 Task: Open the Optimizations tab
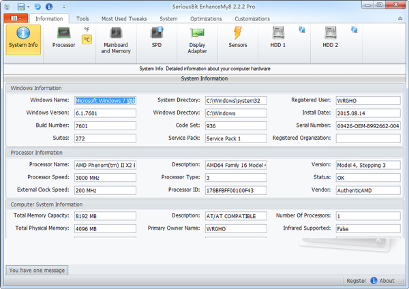click(x=206, y=19)
